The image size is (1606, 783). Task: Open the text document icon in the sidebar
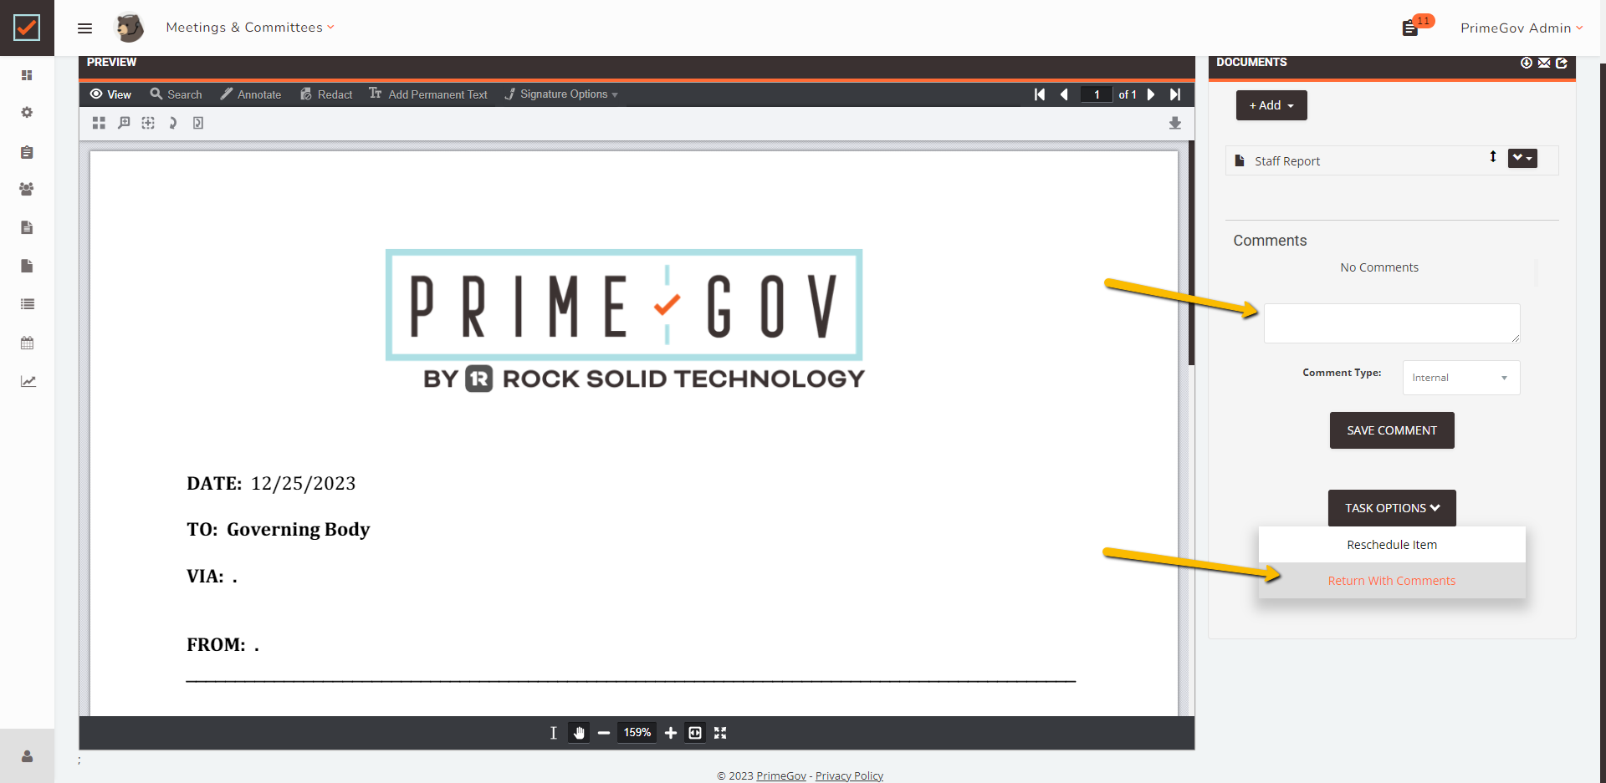pos(27,227)
